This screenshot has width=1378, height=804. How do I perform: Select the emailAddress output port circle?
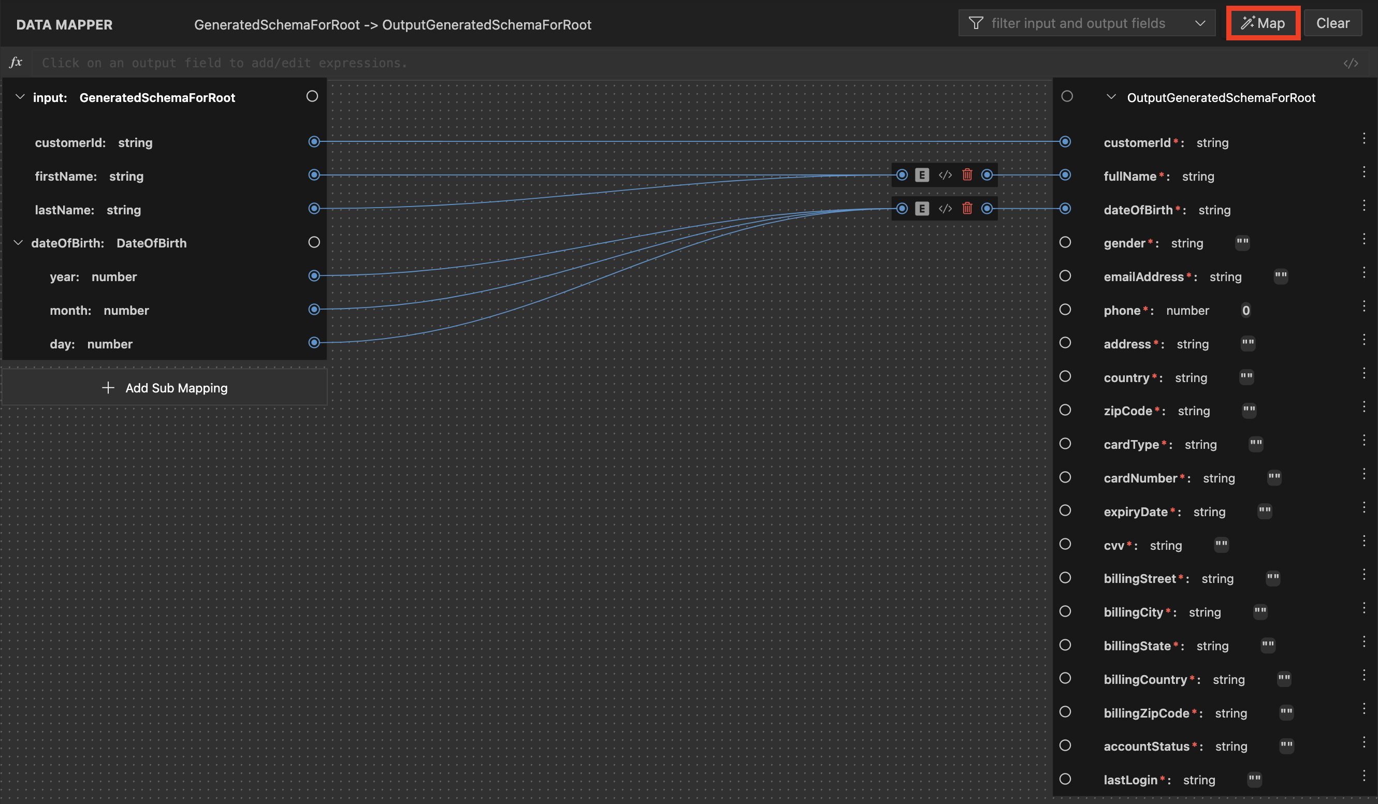pos(1065,276)
